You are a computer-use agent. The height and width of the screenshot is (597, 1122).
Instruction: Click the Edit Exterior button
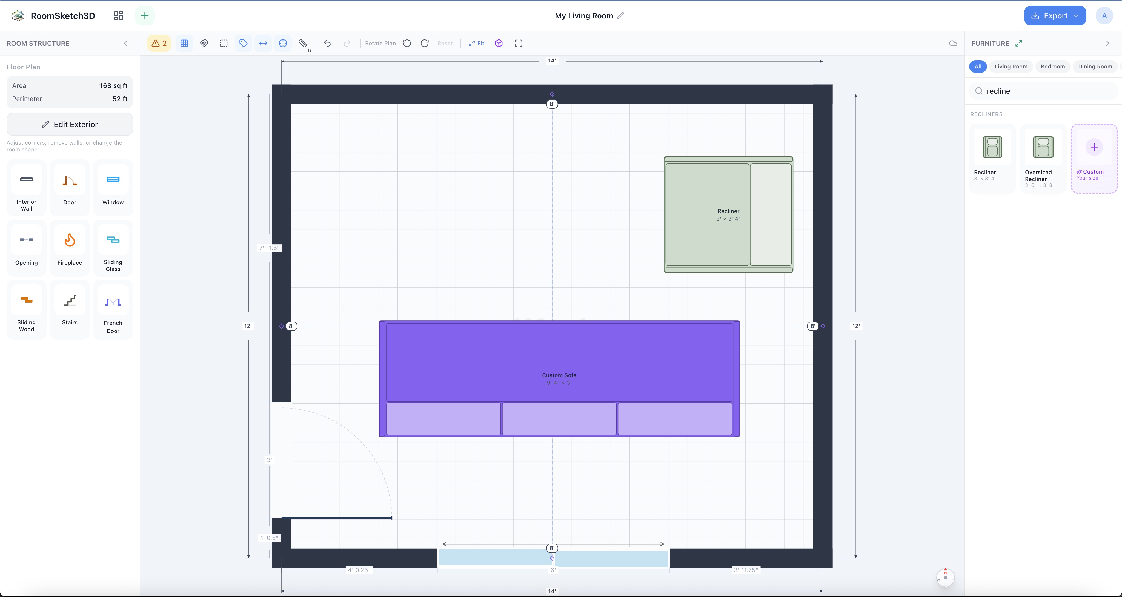(70, 125)
